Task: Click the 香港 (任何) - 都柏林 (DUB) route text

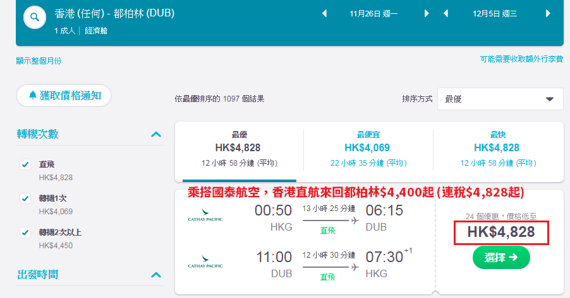Action: [x=114, y=14]
